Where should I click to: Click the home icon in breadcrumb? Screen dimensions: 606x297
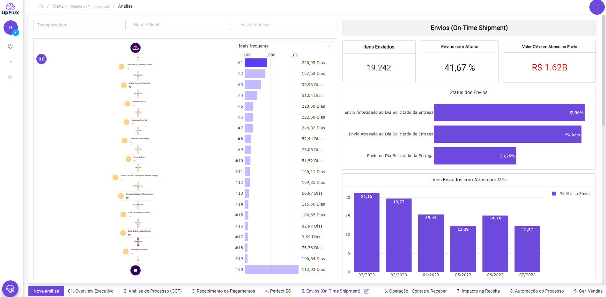click(41, 6)
